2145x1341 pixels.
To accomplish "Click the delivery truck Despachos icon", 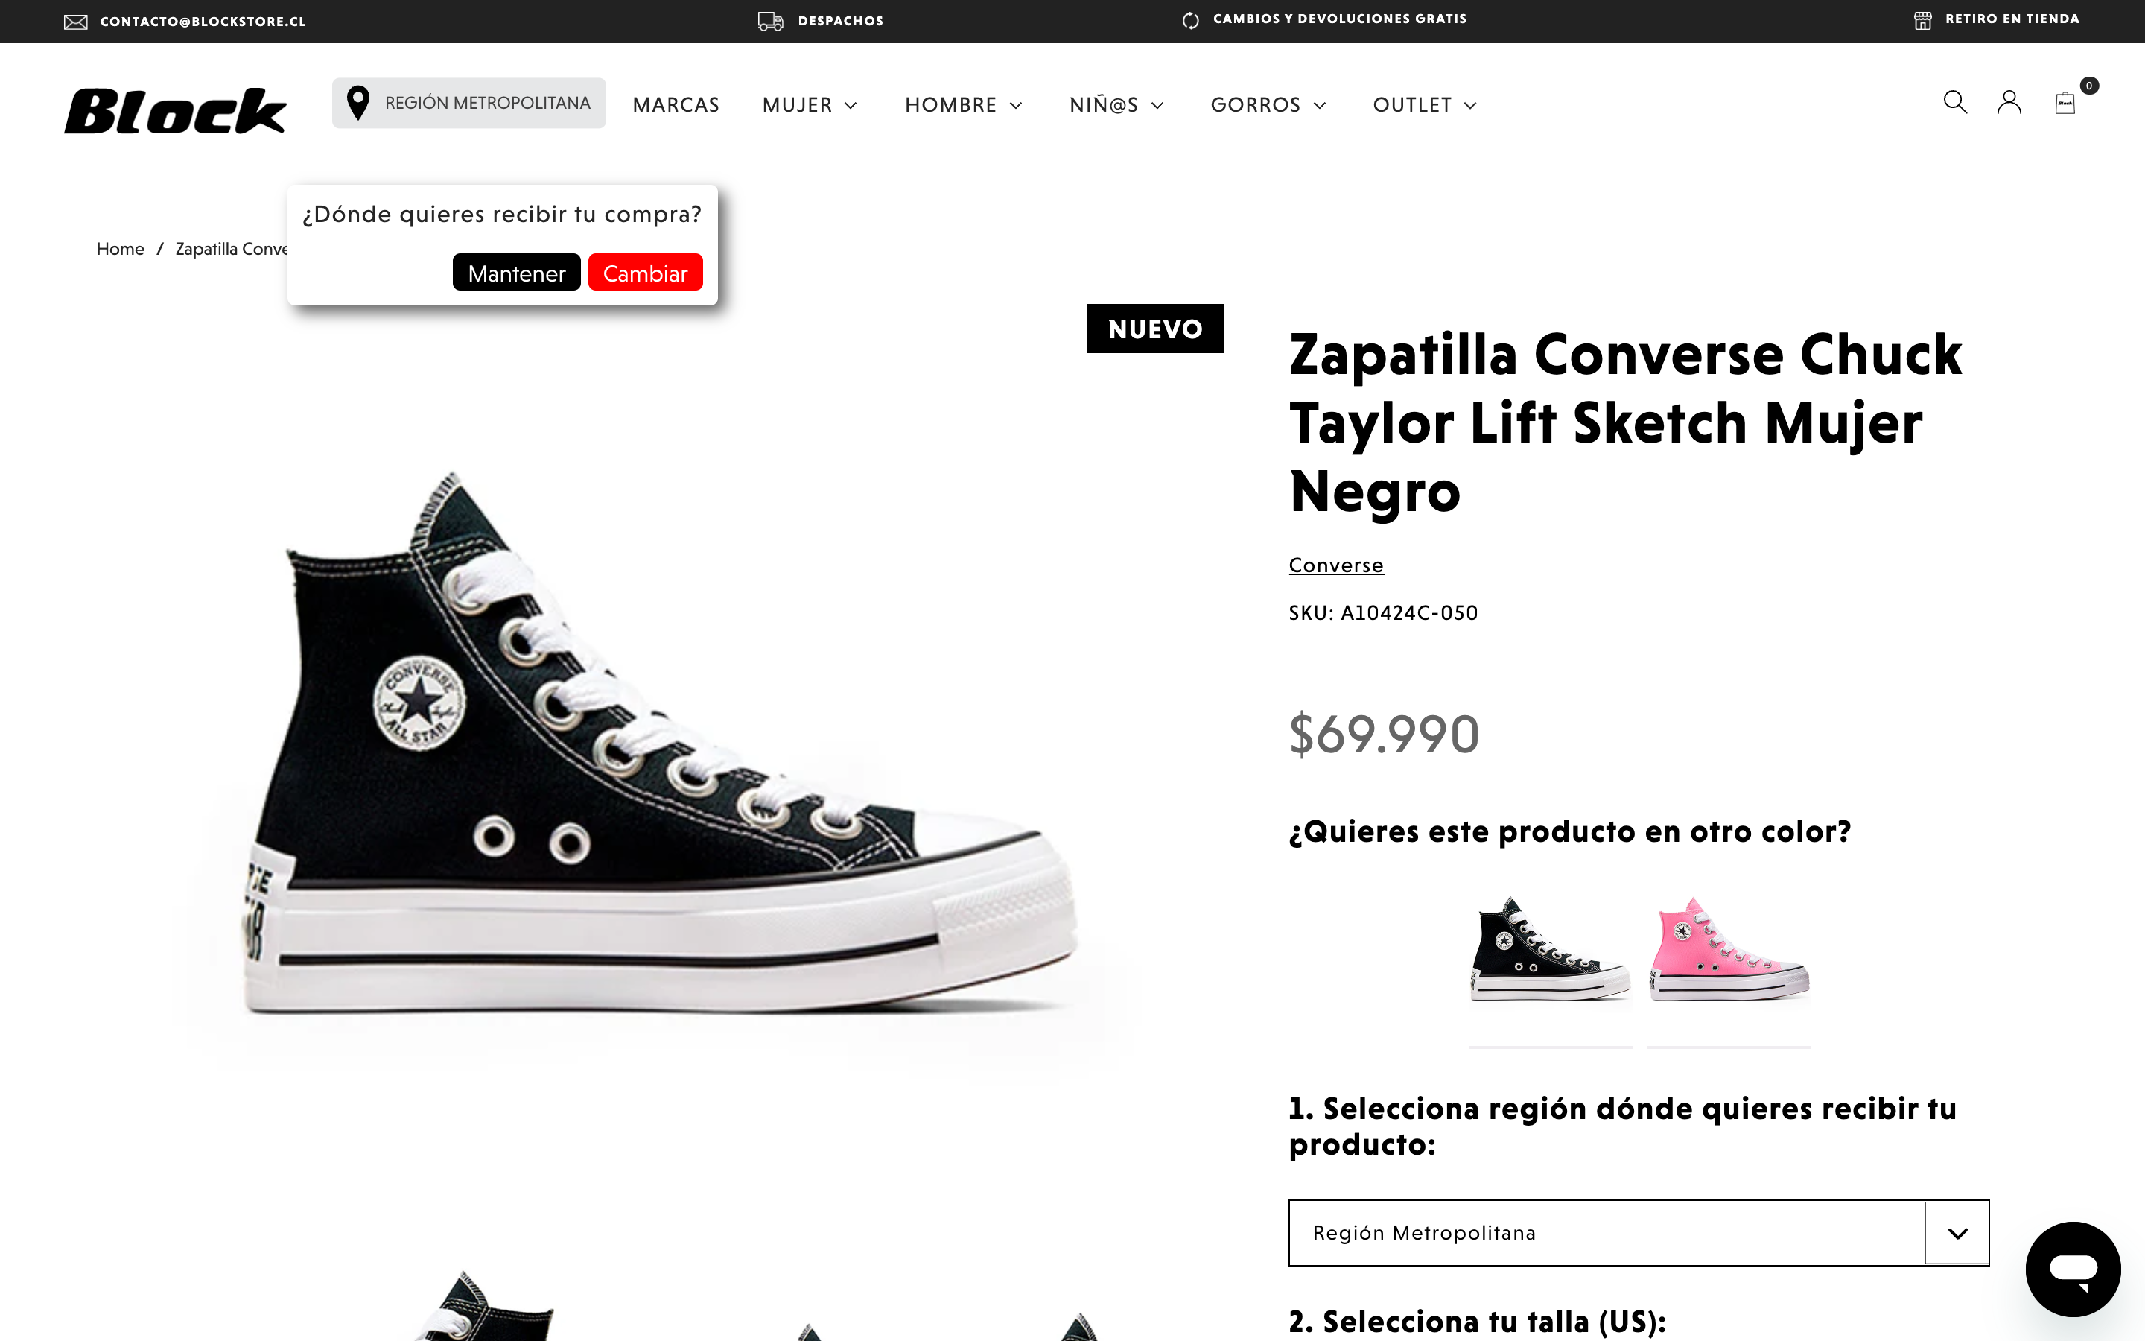I will point(770,22).
